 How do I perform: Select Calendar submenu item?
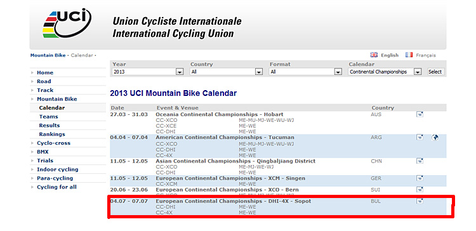(52, 108)
